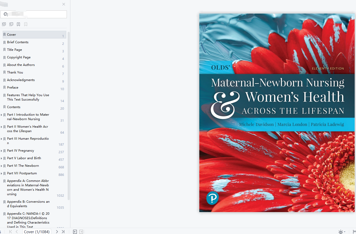Open the Brief Contents bookmark
356x234 pixels.
(x=18, y=42)
